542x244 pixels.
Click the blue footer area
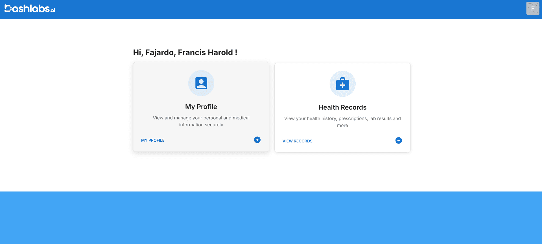(x=271, y=218)
